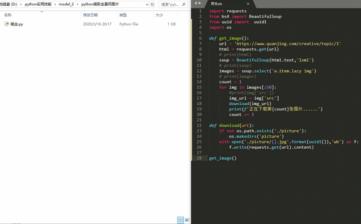This screenshot has width=361, height=224.
Task: Select the Python file icon of 爬虫.py
Action: [x=7, y=24]
